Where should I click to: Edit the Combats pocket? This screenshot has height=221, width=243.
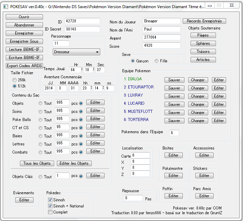pyautogui.click(x=95, y=151)
